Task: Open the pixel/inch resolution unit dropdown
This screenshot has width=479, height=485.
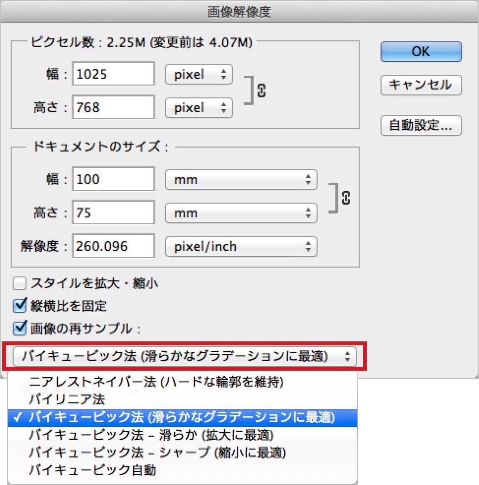Action: 241,246
